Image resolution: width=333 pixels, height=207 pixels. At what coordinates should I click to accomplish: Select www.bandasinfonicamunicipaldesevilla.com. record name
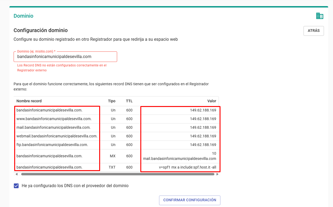[54, 119]
